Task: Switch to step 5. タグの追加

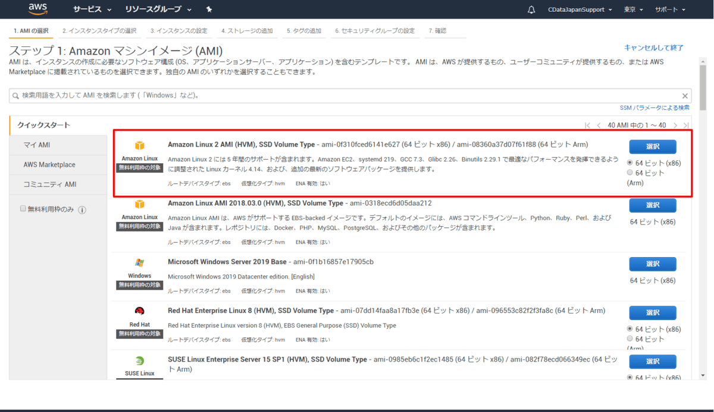Action: tap(303, 31)
